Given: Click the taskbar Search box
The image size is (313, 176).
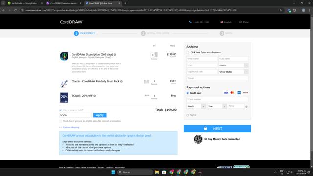Looking at the screenshot, I should click(135, 172).
